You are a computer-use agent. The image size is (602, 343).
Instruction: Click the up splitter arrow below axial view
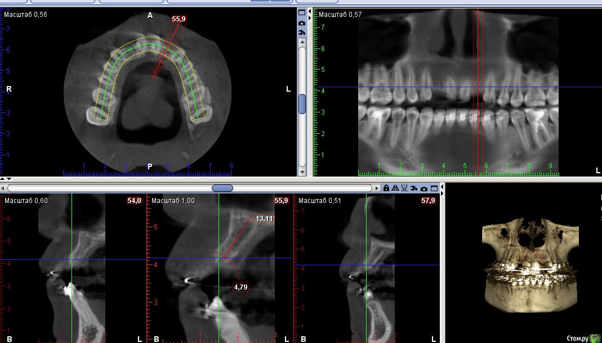pyautogui.click(x=3, y=178)
